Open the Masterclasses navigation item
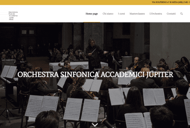The image size is (190, 128). click(137, 14)
